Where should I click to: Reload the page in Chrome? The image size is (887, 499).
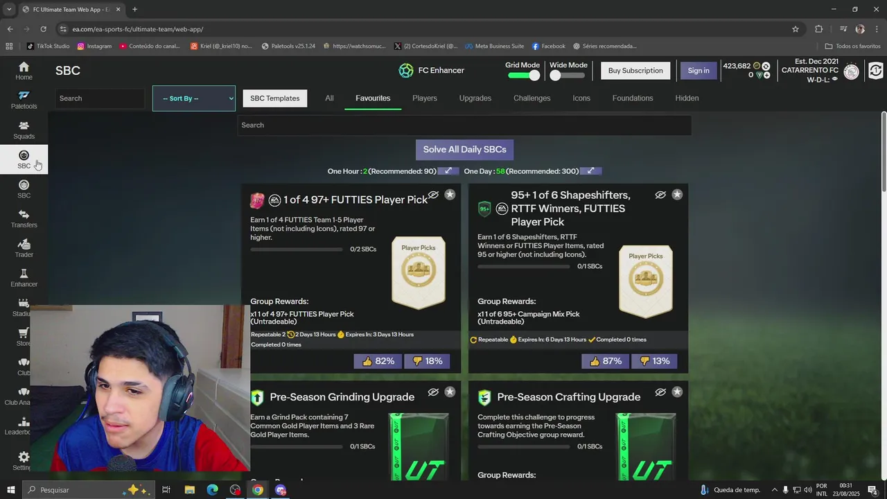click(43, 29)
